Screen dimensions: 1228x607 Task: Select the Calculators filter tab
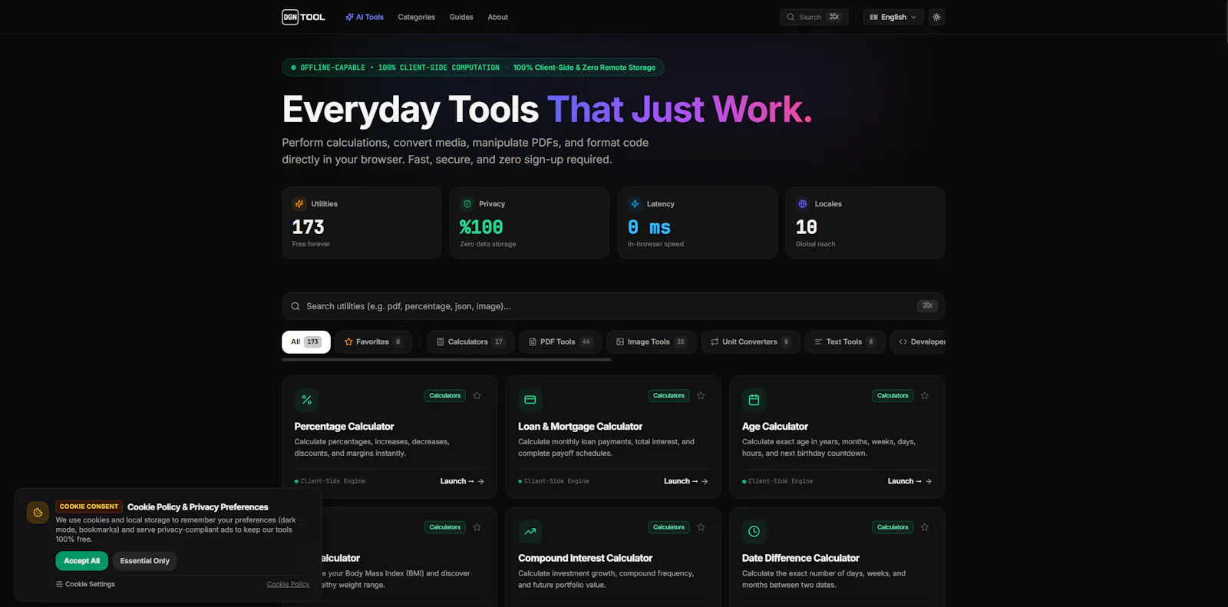pos(470,342)
